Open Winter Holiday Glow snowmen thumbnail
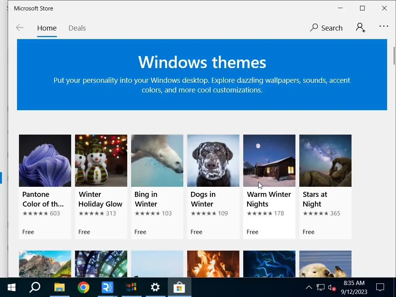This screenshot has width=396, height=297. tap(101, 160)
